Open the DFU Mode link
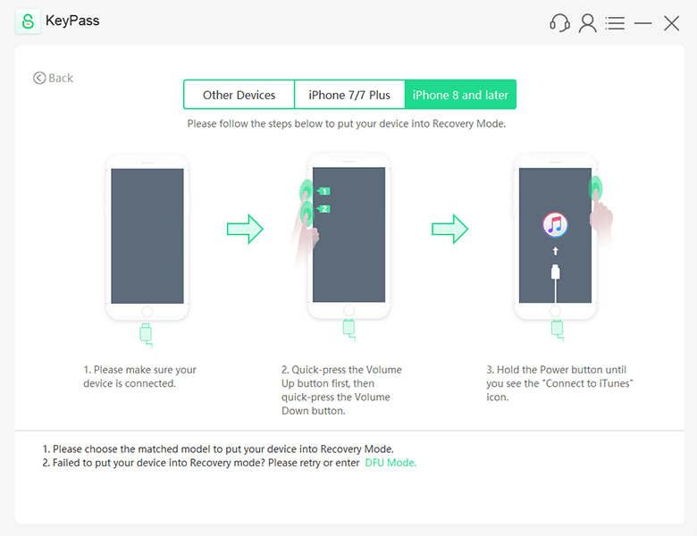697x536 pixels. 390,463
